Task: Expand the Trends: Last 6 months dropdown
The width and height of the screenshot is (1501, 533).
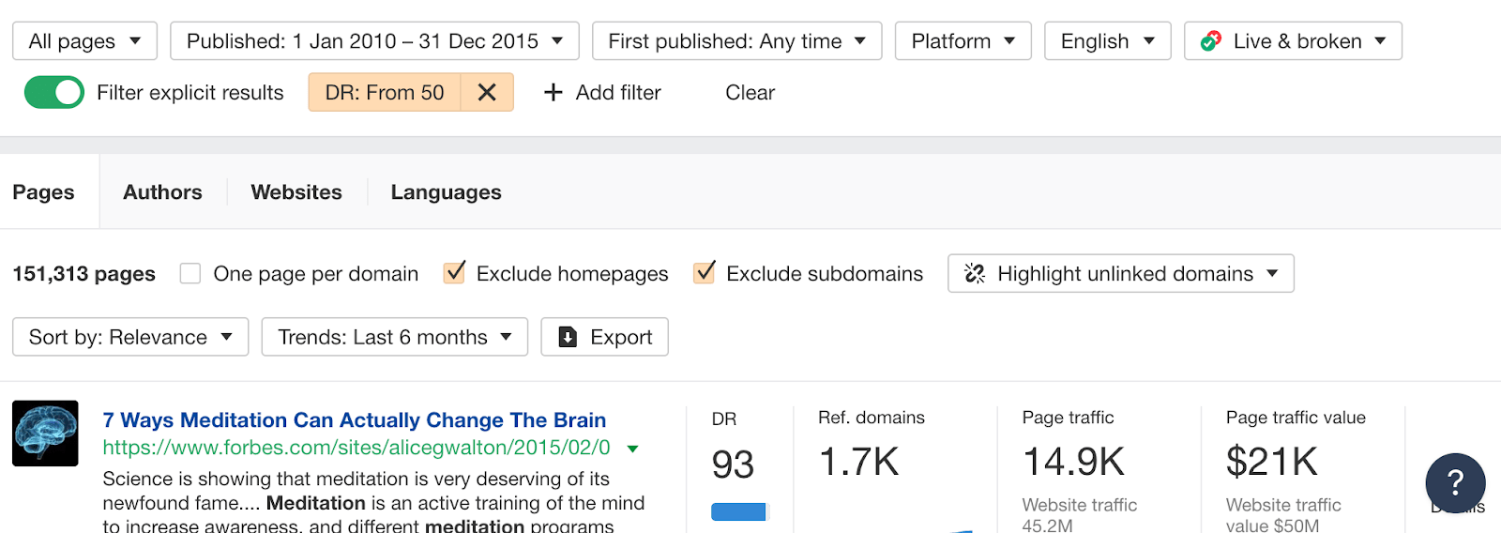Action: (394, 337)
